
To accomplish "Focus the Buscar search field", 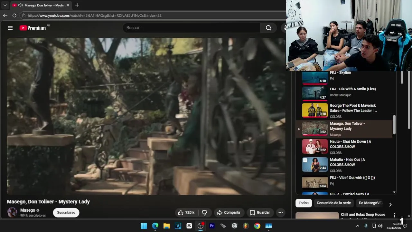I will [192, 28].
